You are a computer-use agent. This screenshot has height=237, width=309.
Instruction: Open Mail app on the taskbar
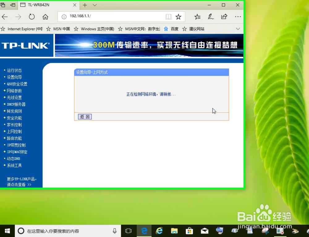[205, 231]
